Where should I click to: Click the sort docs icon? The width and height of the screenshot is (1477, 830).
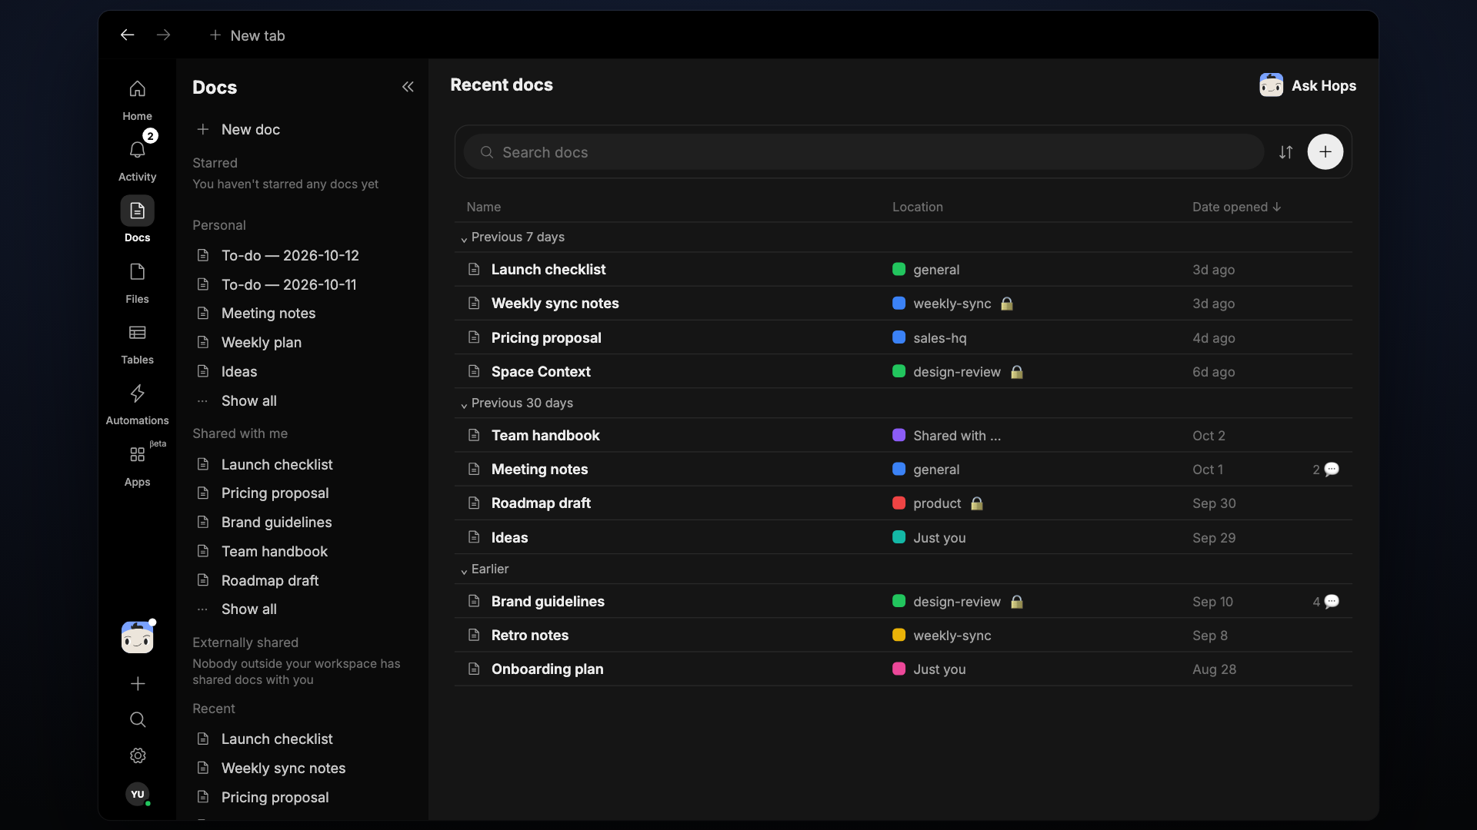pos(1285,152)
